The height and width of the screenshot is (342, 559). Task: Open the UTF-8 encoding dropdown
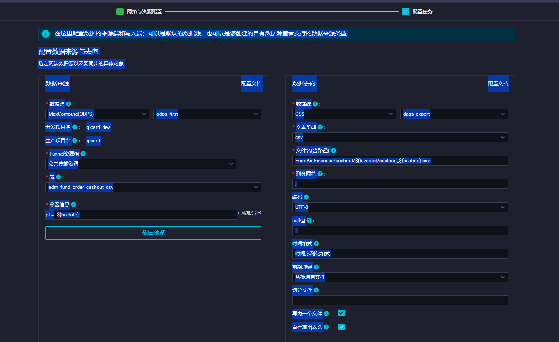(400, 207)
